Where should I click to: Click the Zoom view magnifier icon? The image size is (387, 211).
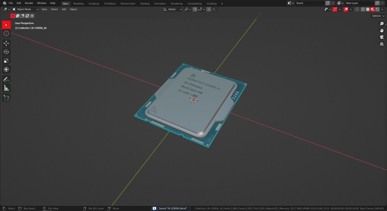pos(382,24)
